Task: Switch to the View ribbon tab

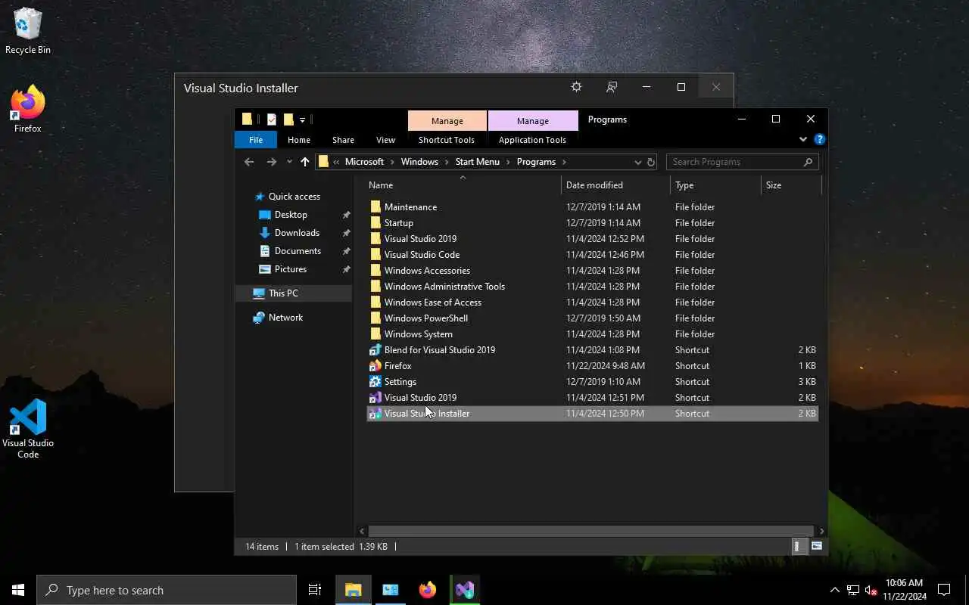Action: point(386,139)
